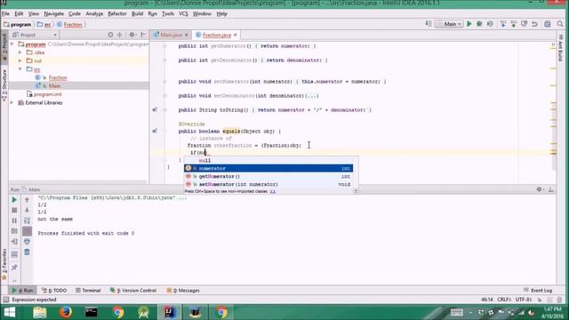This screenshot has height=320, width=569.
Task: Stop process button in Run panel
Action: tap(14, 210)
